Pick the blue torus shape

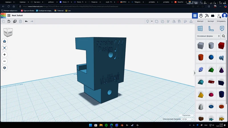coord(211,107)
